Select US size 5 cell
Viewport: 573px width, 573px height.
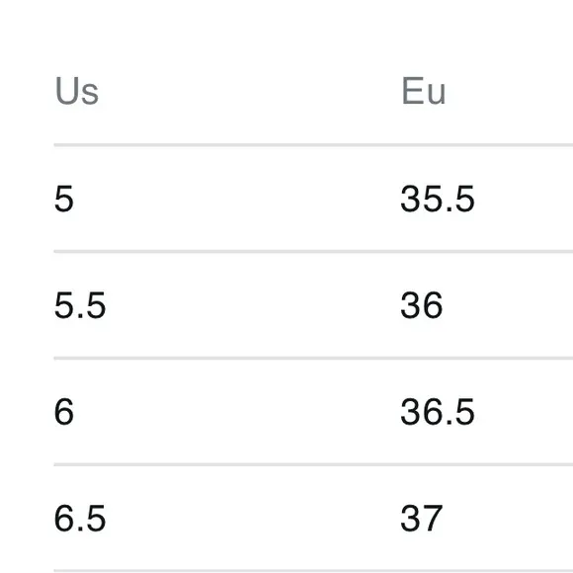click(64, 199)
